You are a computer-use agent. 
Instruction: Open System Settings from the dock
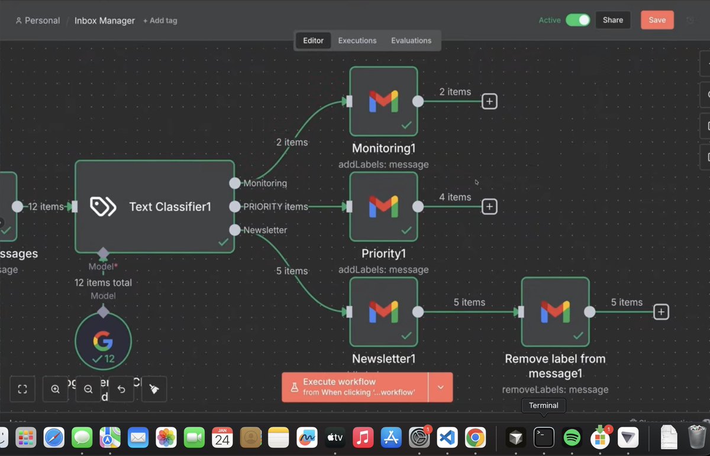419,438
